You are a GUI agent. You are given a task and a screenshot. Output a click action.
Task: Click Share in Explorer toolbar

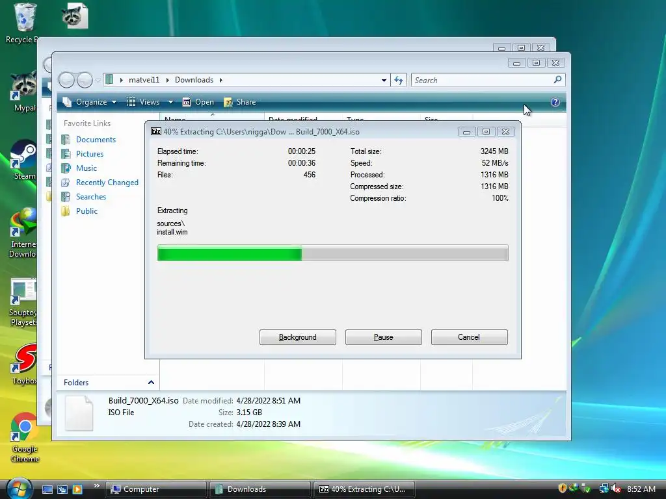coord(240,102)
